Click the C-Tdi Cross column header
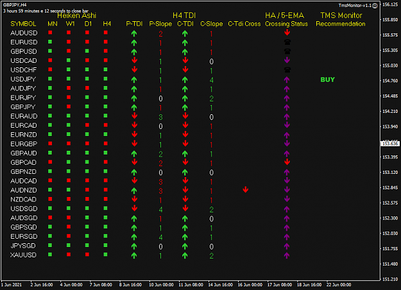Image resolution: width=401 pixels, height=290 pixels. pos(244,24)
